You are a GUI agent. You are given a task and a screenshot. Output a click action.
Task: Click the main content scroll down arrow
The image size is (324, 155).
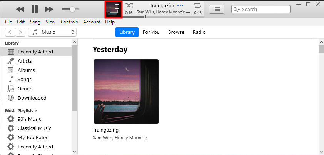coord(321,152)
